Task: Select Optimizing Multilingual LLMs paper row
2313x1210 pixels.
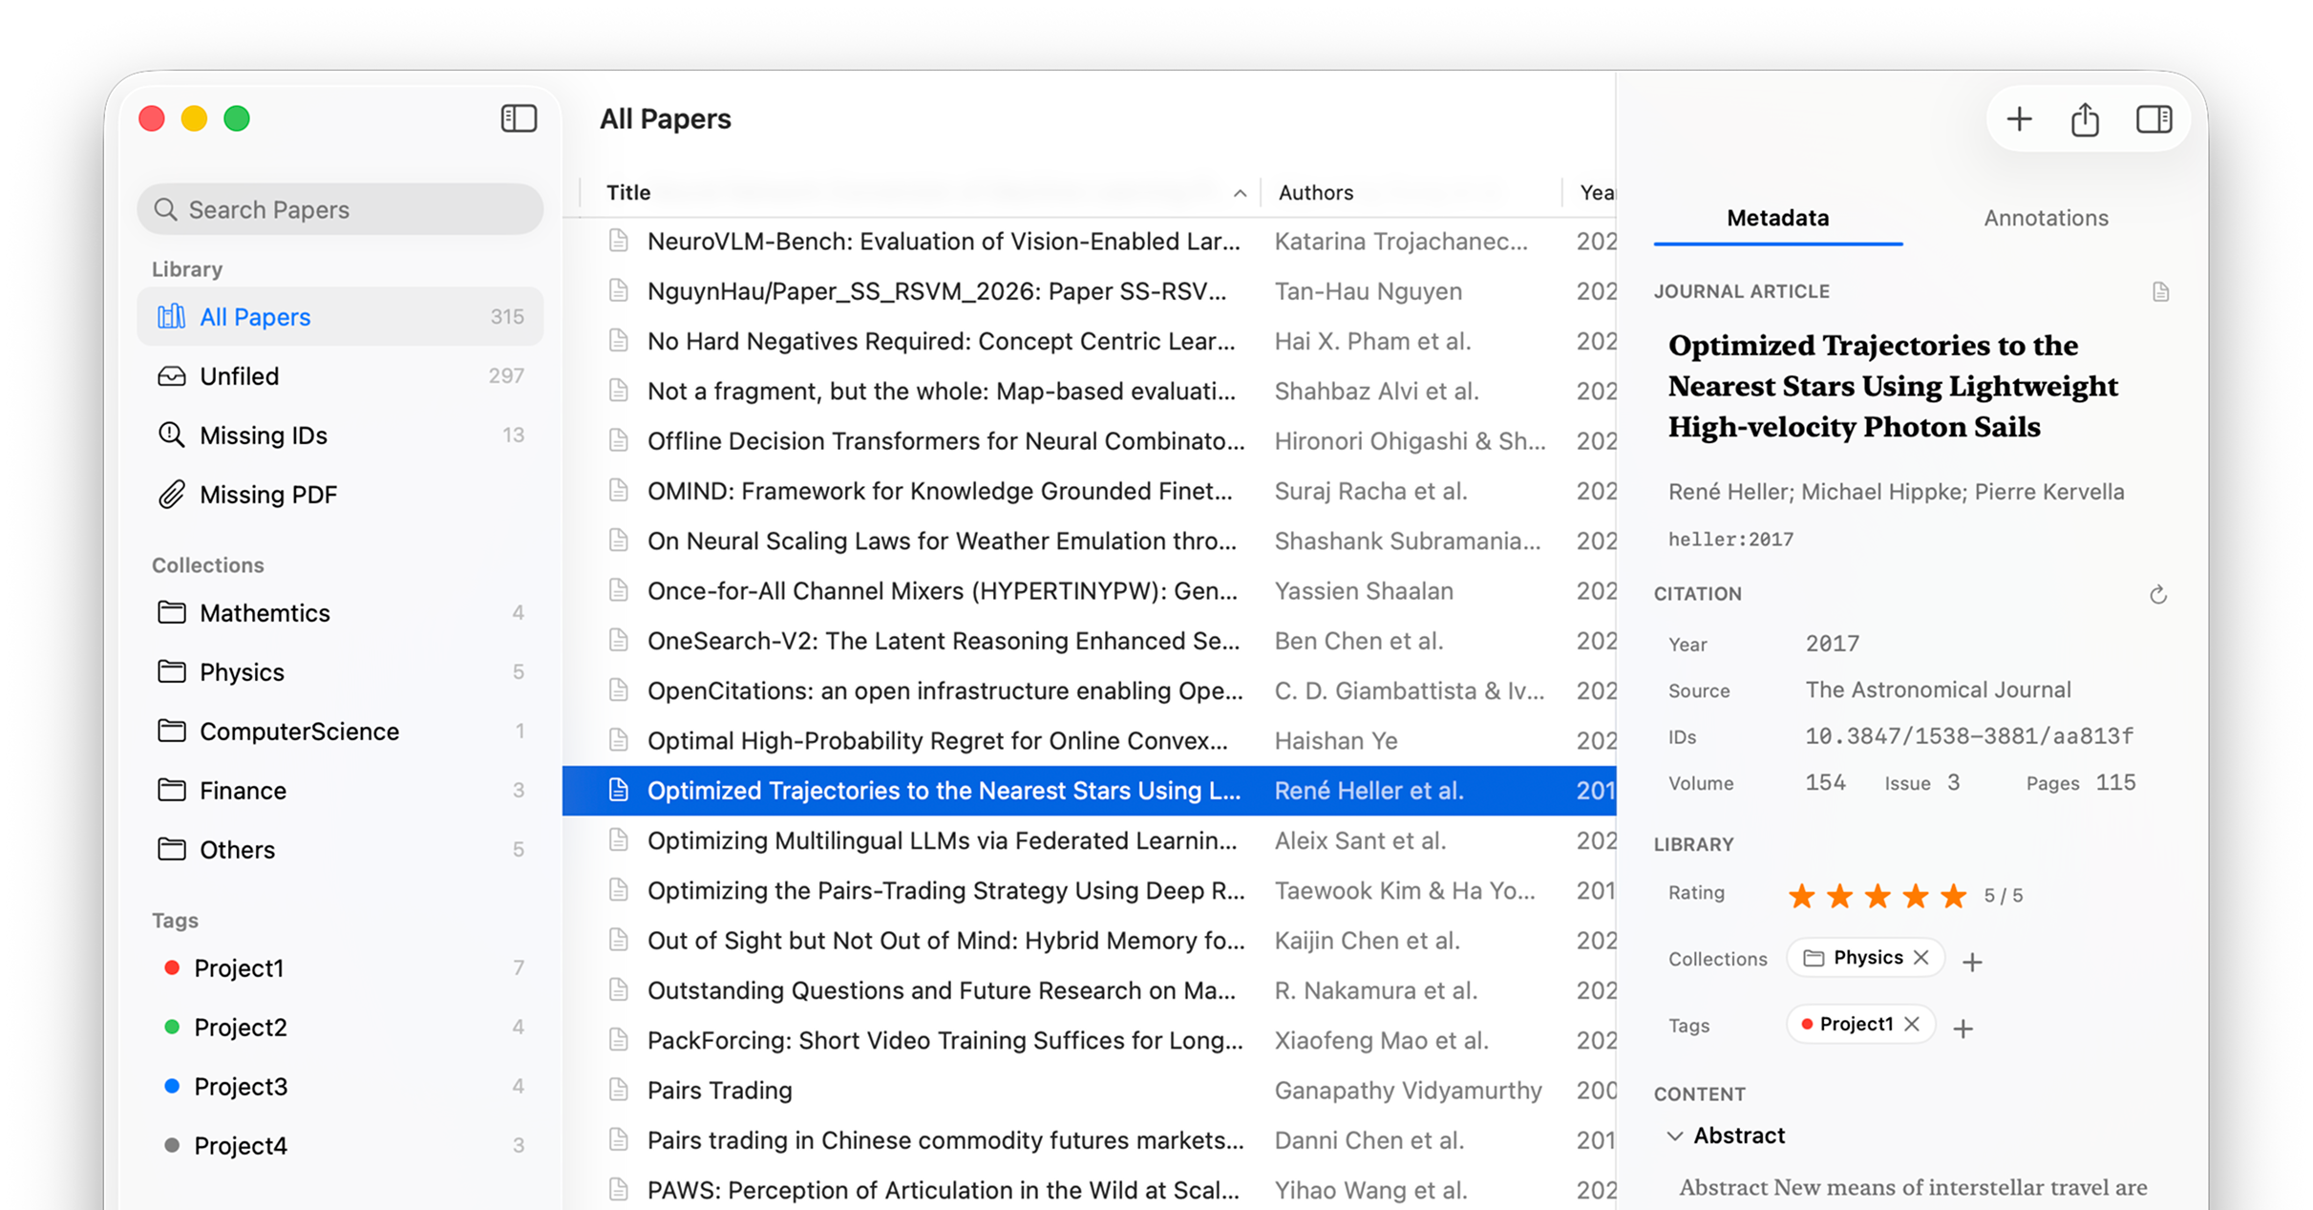Action: (1089, 840)
